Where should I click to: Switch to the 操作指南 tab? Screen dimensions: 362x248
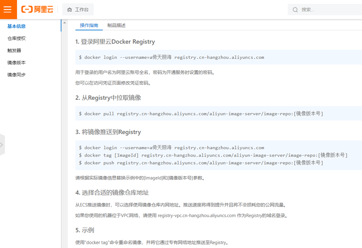click(89, 25)
